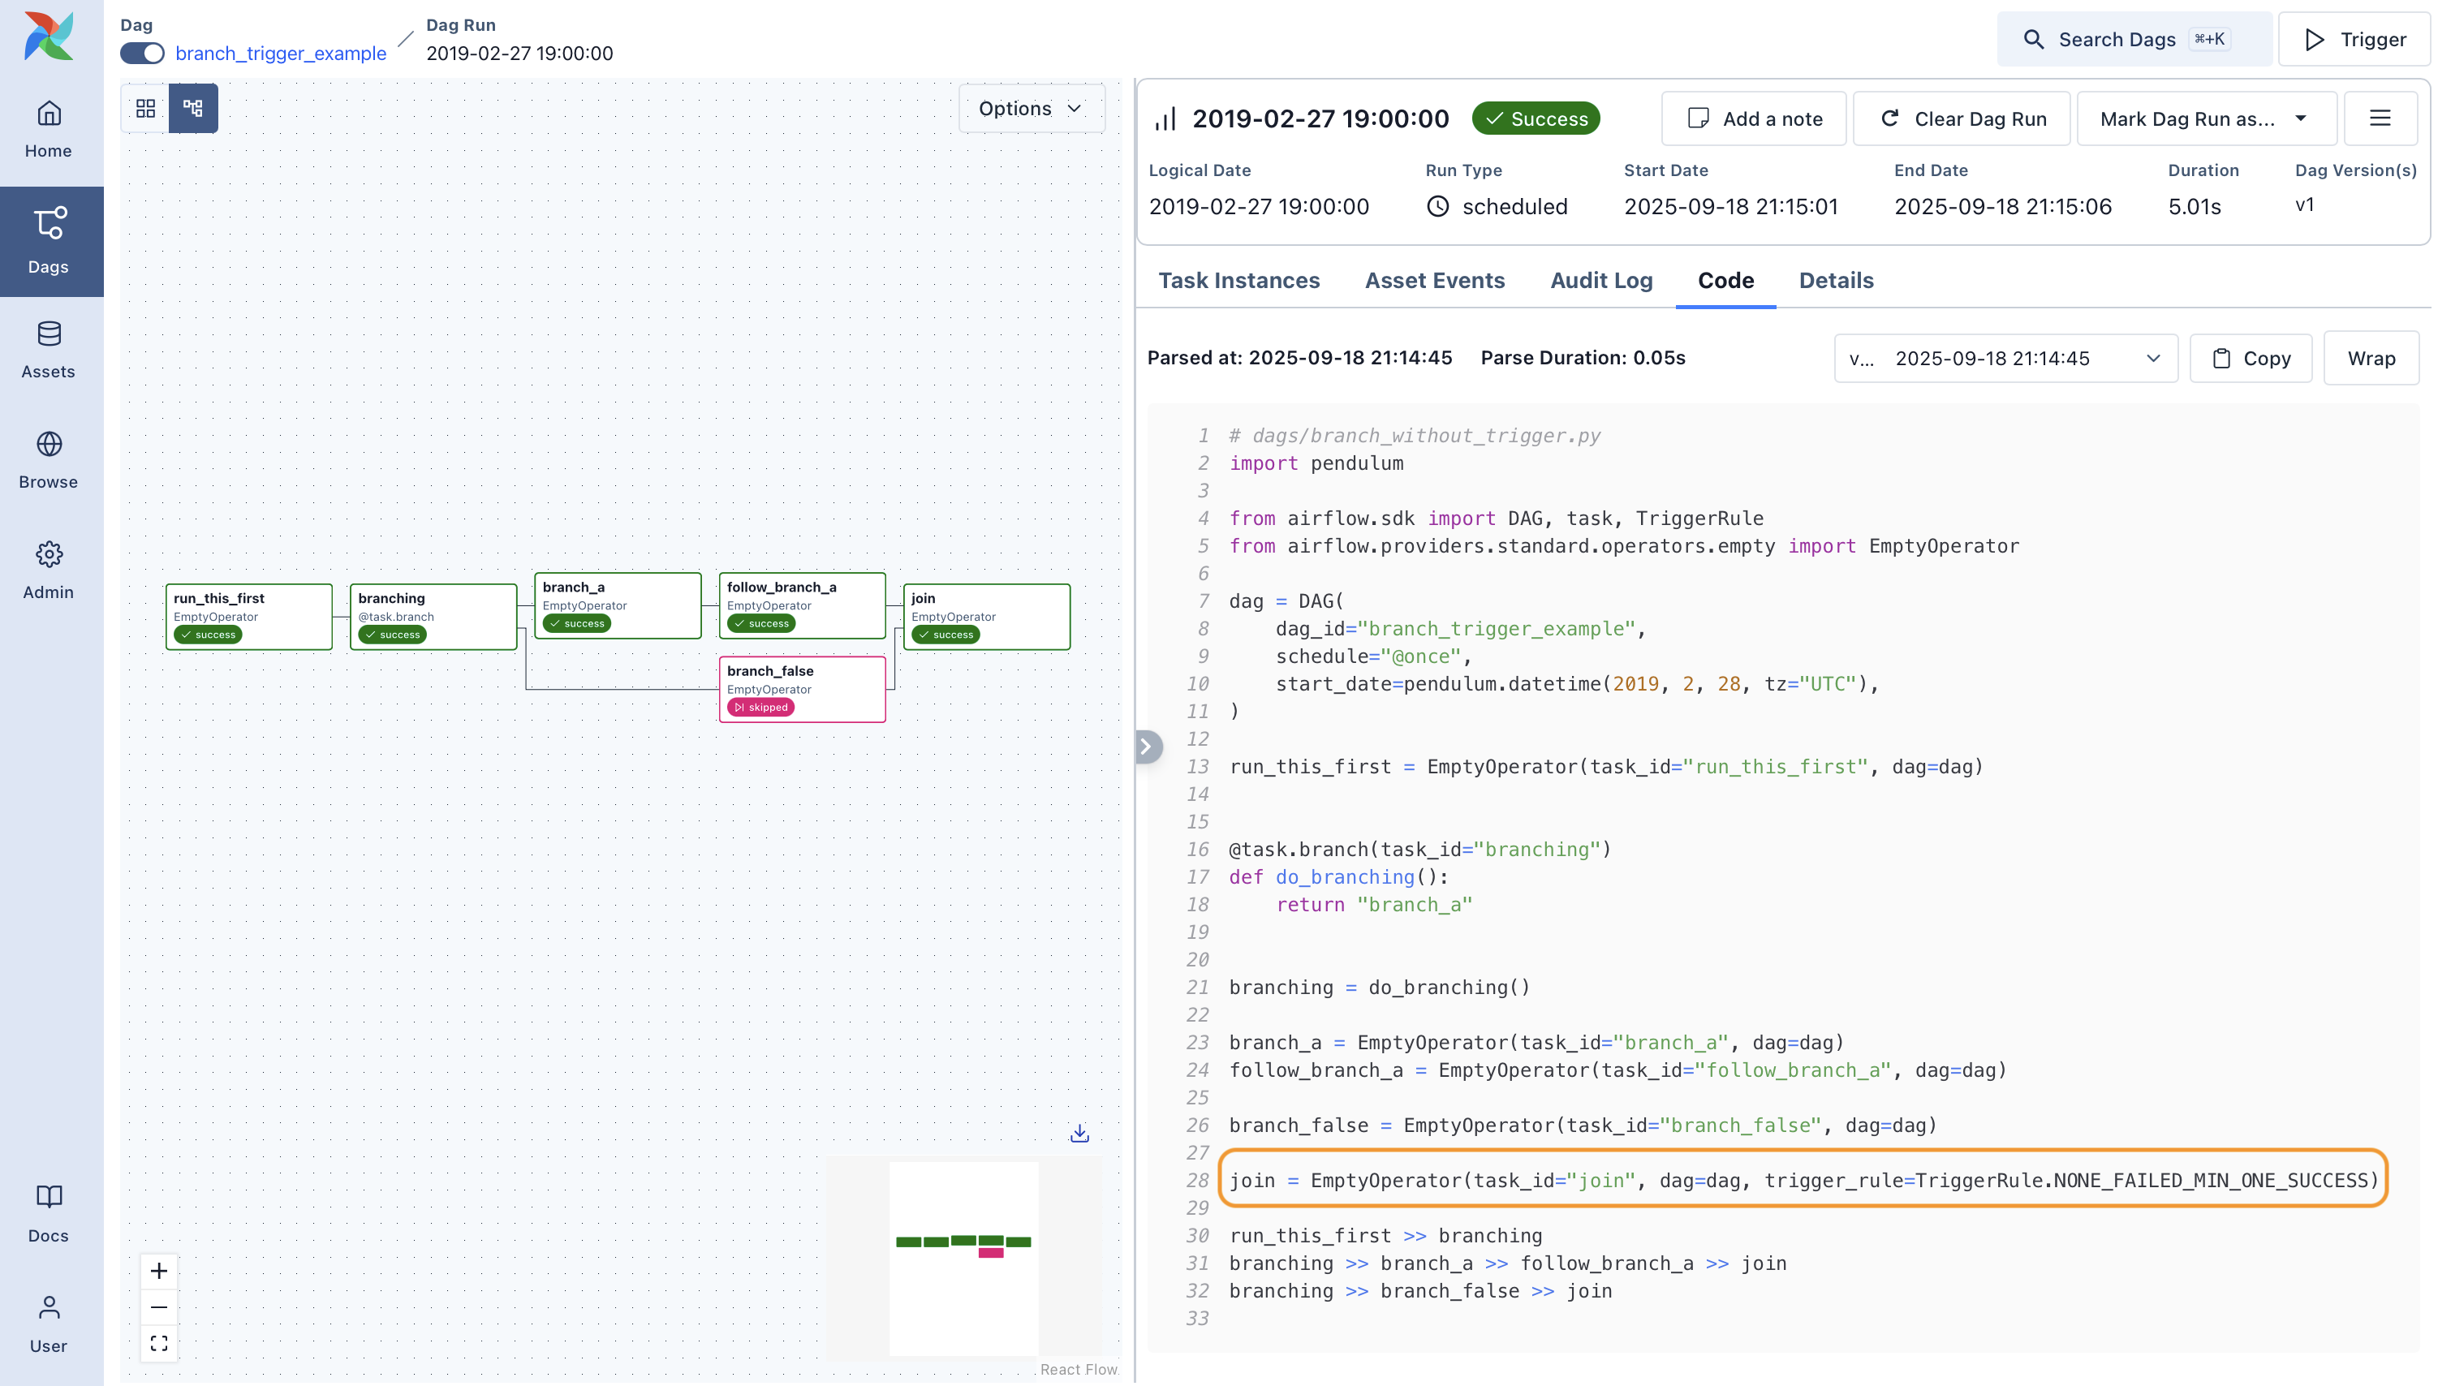Screen dimensions: 2438x1386
Task: Fit graph view to screen icon
Action: point(159,1343)
